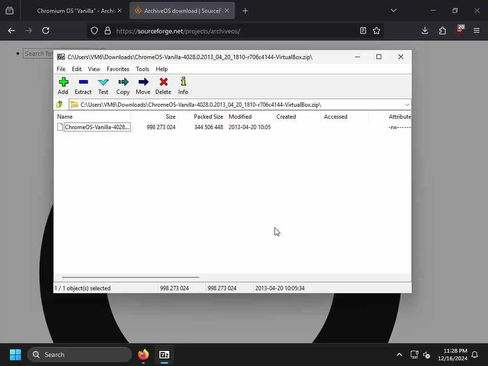Click the 2013-04-20 10:05 modified cell

[250, 127]
